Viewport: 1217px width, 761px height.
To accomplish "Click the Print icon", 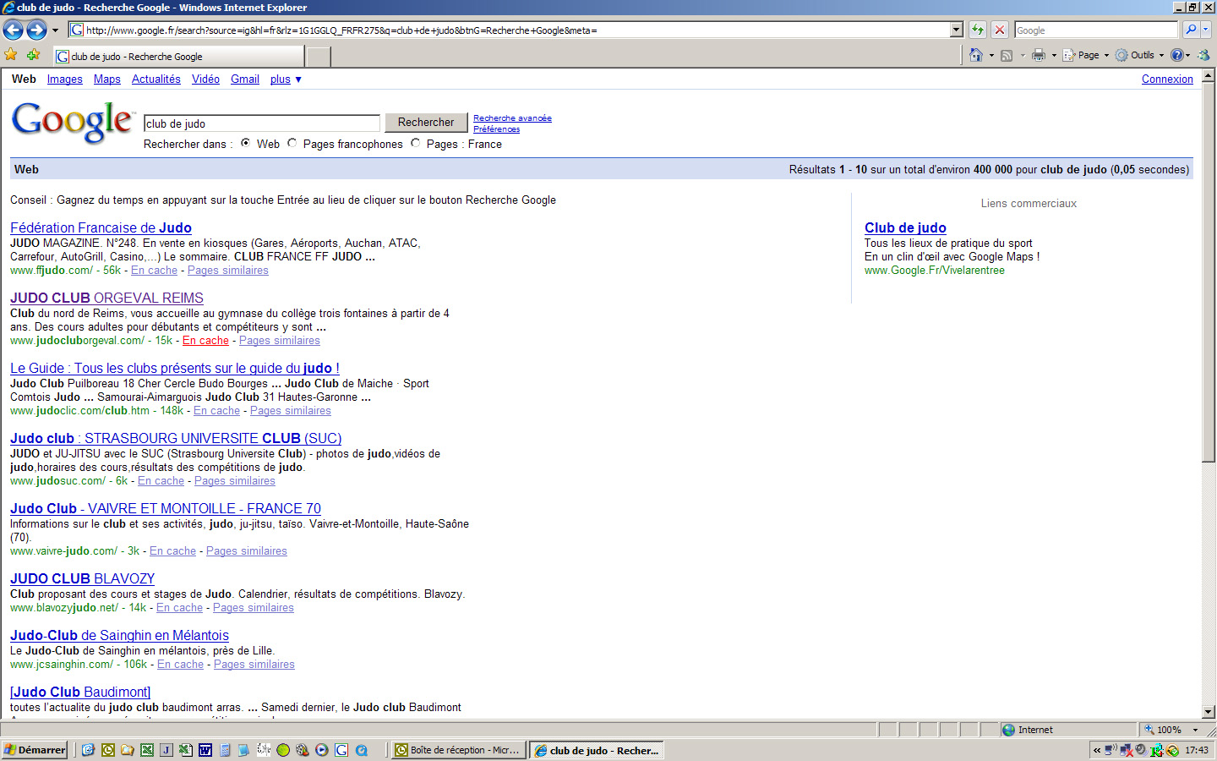I will coord(1039,55).
